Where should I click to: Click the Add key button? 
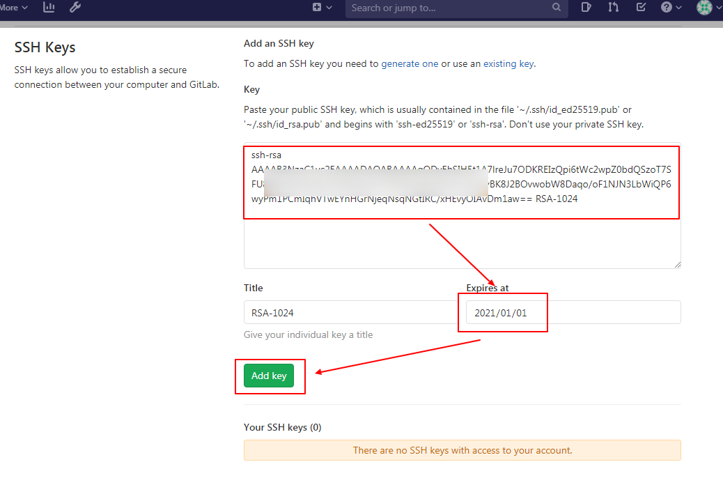(269, 376)
